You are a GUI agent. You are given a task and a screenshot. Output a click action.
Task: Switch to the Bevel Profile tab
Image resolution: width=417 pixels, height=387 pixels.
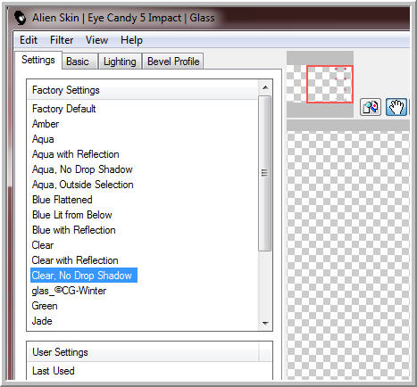pyautogui.click(x=173, y=62)
